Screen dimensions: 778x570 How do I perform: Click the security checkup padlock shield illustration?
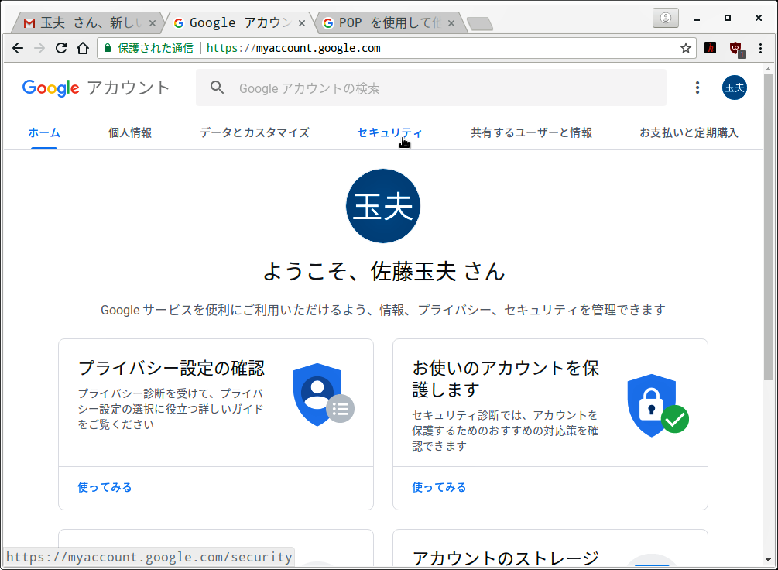pyautogui.click(x=657, y=405)
